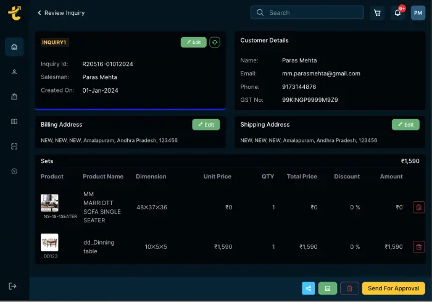Click the Unit Price column header

[217, 177]
